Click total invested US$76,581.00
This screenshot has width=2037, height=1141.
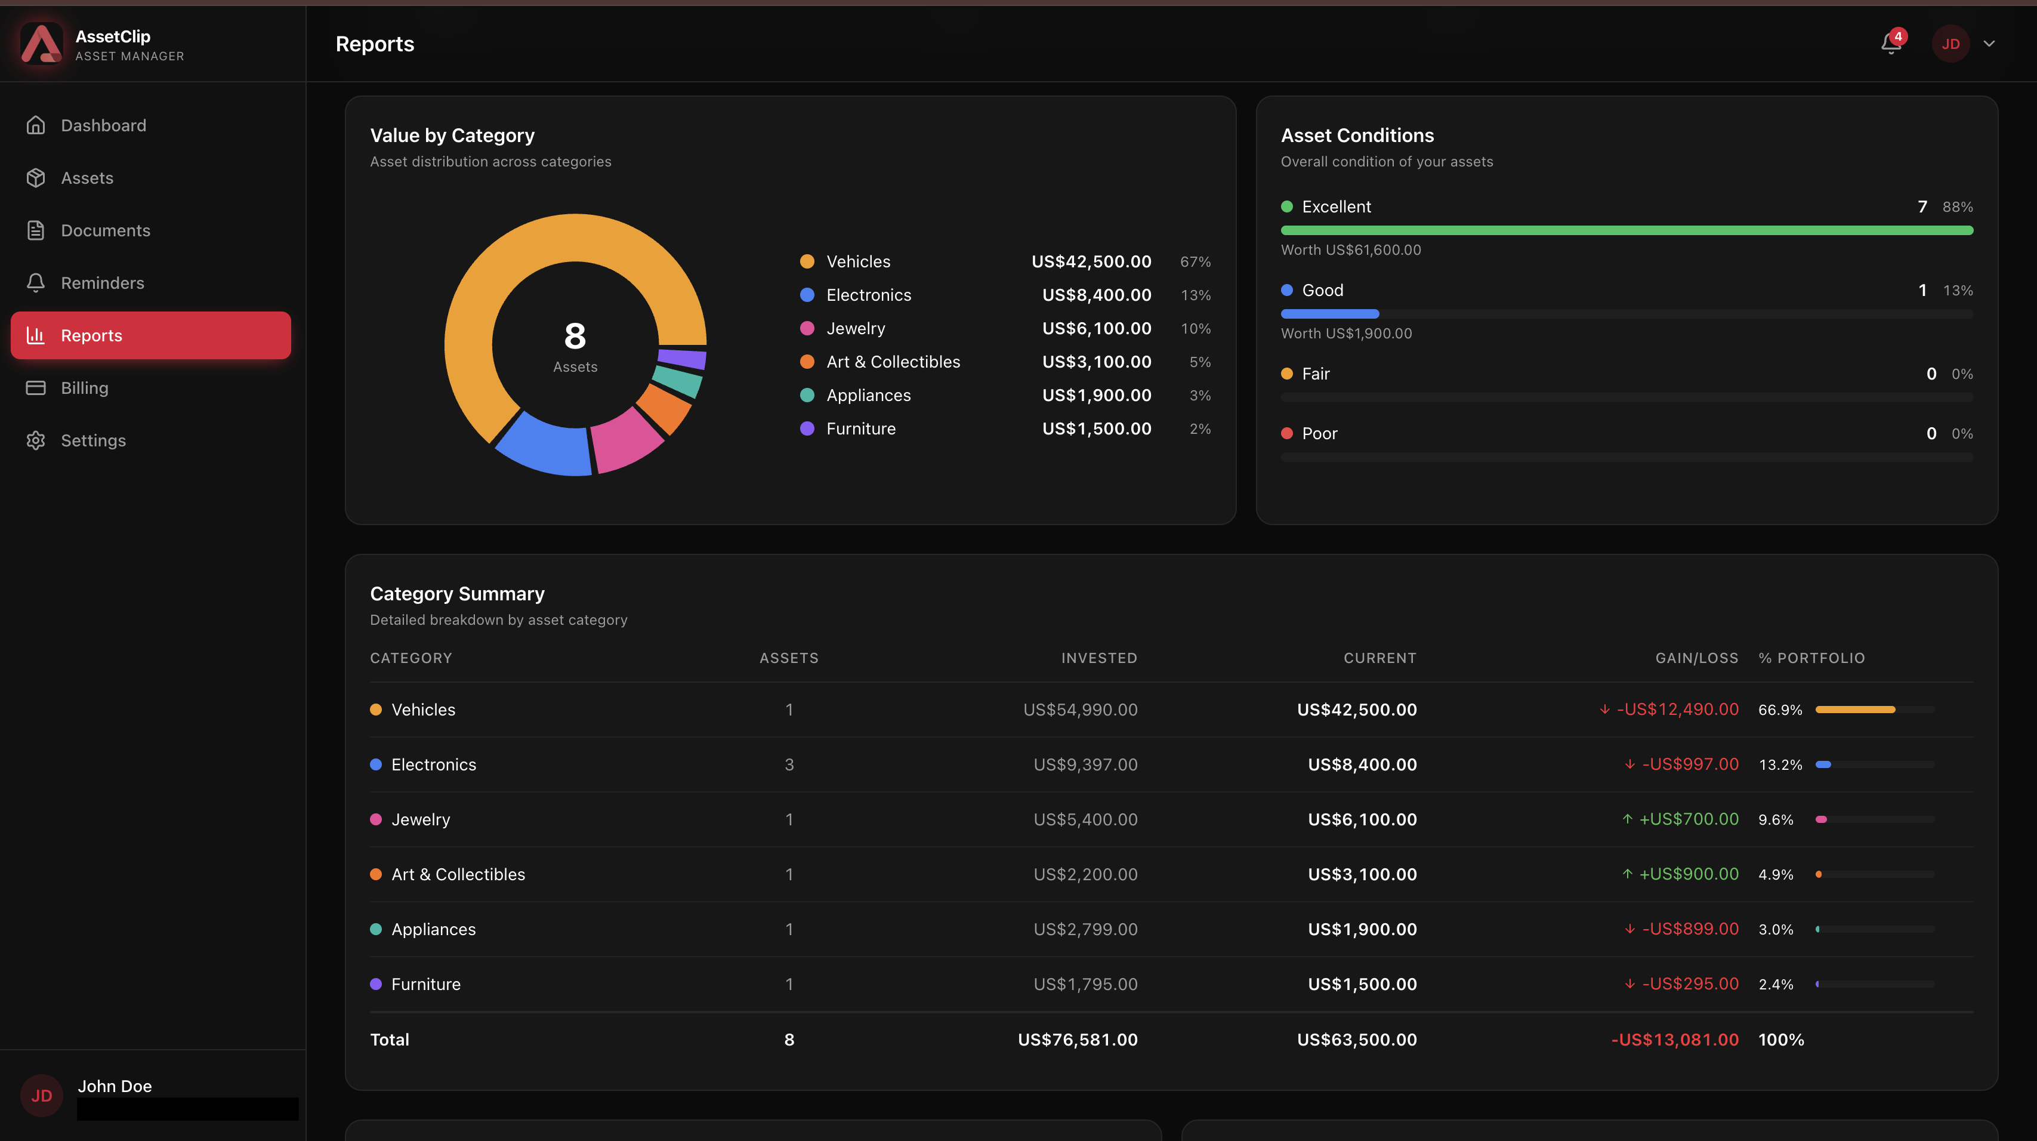click(1078, 1040)
